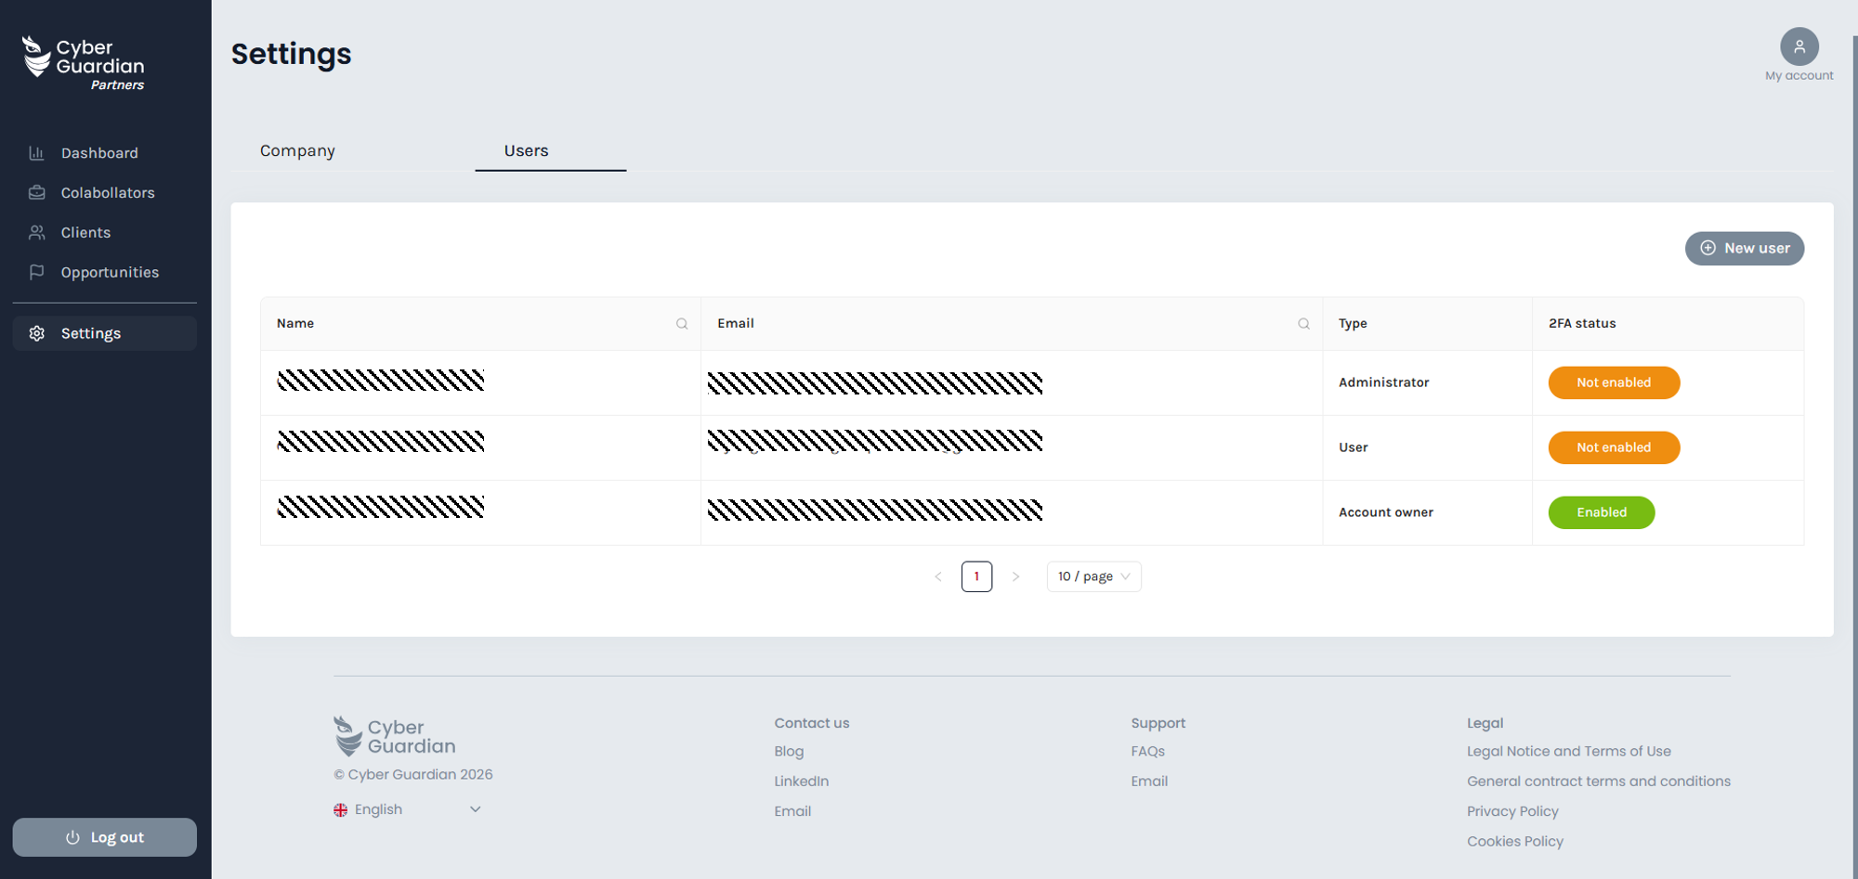Open Opportunities in the sidebar
The width and height of the screenshot is (1858, 879).
104,273
